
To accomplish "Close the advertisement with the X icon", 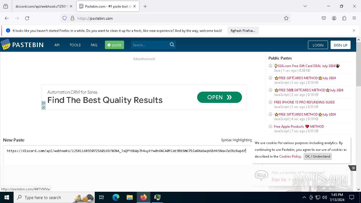I will [43, 107].
